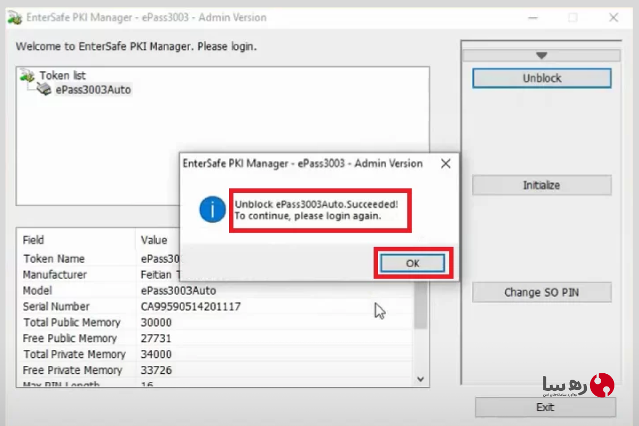This screenshot has height=426, width=639.
Task: Click the Model value ePass3003Auto in the table
Action: (x=178, y=291)
